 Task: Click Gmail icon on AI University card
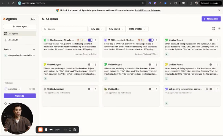[142, 40]
